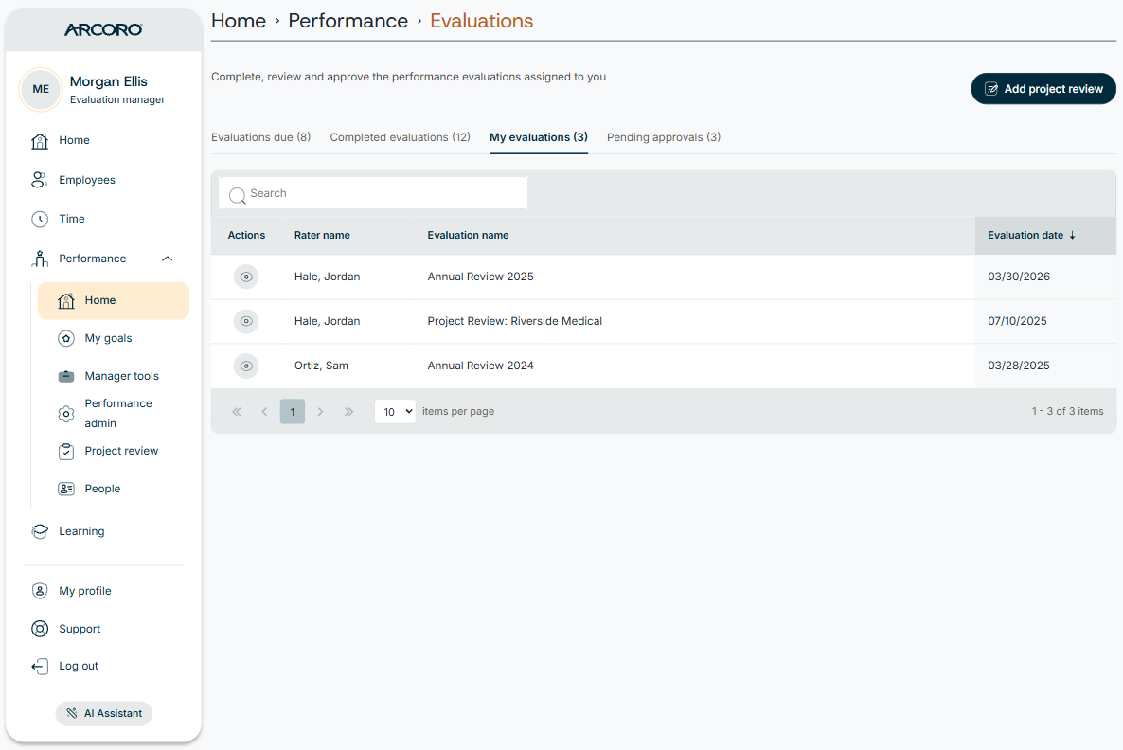The image size is (1123, 750).
Task: Click the Performance figure icon
Action: [40, 259]
